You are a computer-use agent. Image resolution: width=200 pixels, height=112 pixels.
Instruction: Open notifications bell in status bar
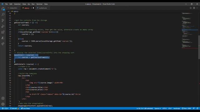(197, 109)
